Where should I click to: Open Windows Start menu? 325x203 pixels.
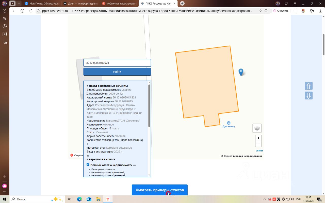click(5, 199)
